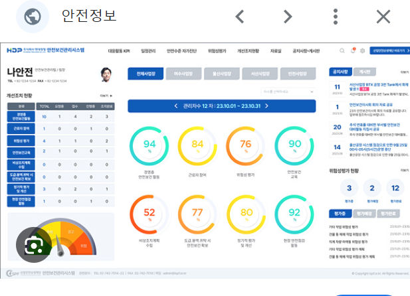Open the three-dot more options menu
The image size is (410, 296).
click(336, 17)
